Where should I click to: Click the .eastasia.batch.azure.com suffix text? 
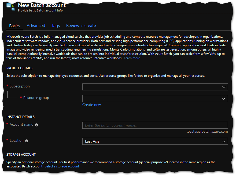click(x=207, y=132)
